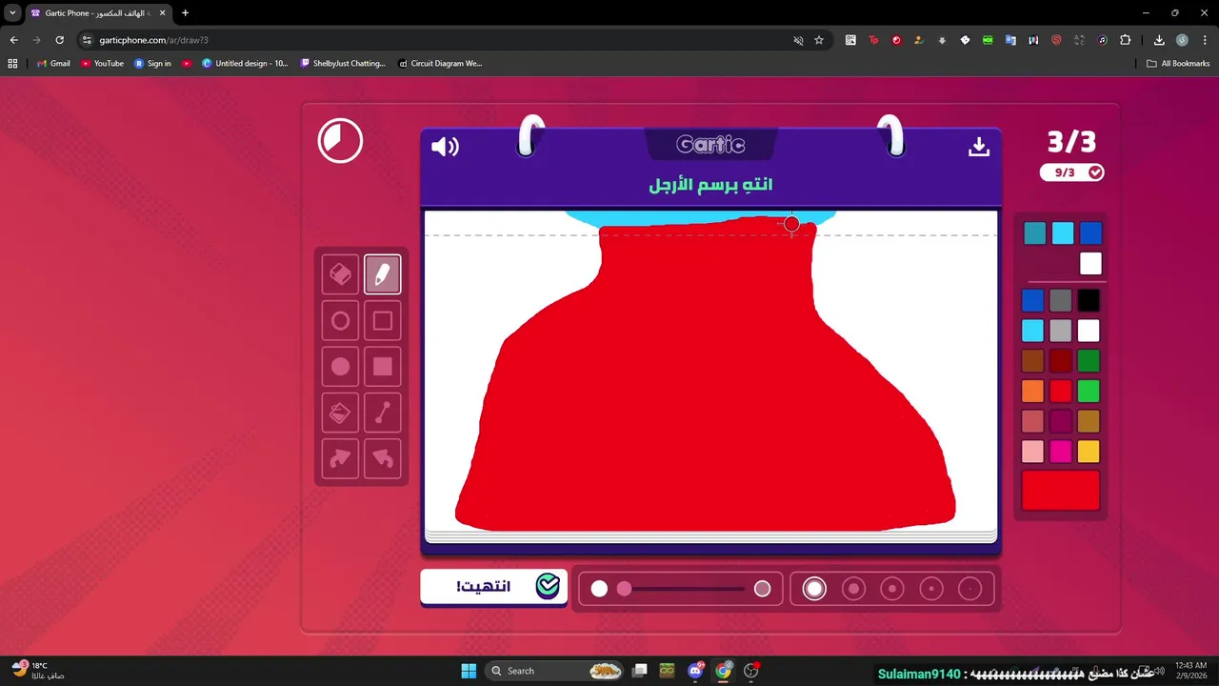Open the Chrome apps grid icon
Viewport: 1219px width, 686px height.
coord(12,64)
